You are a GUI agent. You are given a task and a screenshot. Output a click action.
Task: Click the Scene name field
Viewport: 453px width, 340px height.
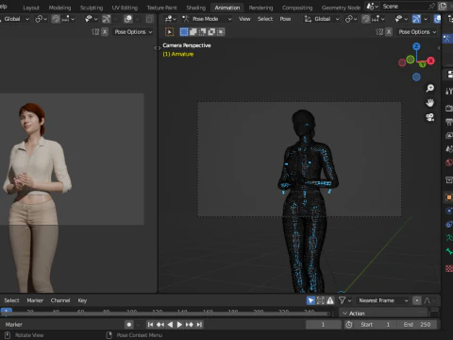click(x=404, y=7)
